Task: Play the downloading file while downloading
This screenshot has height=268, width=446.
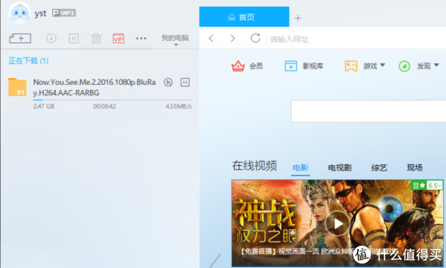Action: (x=168, y=83)
